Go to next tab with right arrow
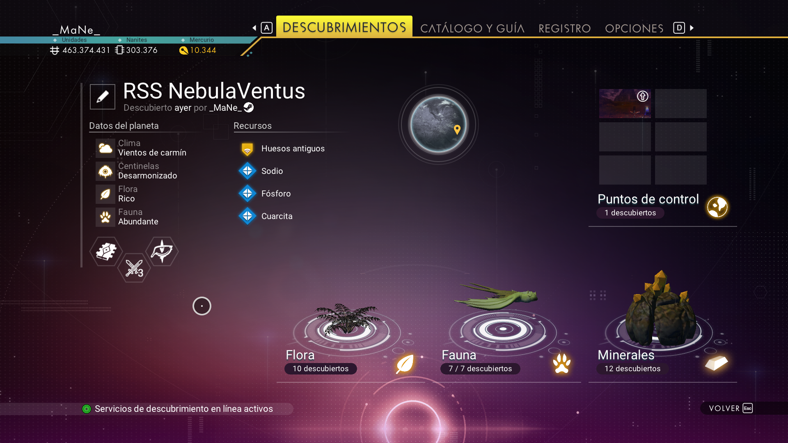This screenshot has width=788, height=443. click(692, 28)
